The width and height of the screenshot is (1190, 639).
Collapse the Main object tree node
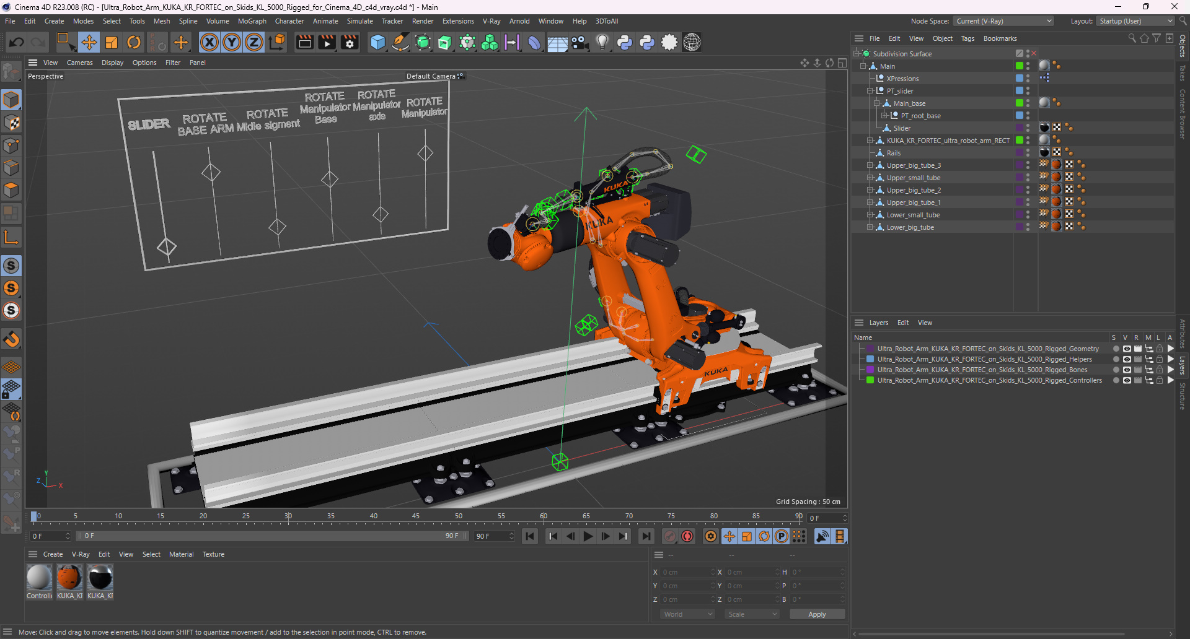pos(863,66)
